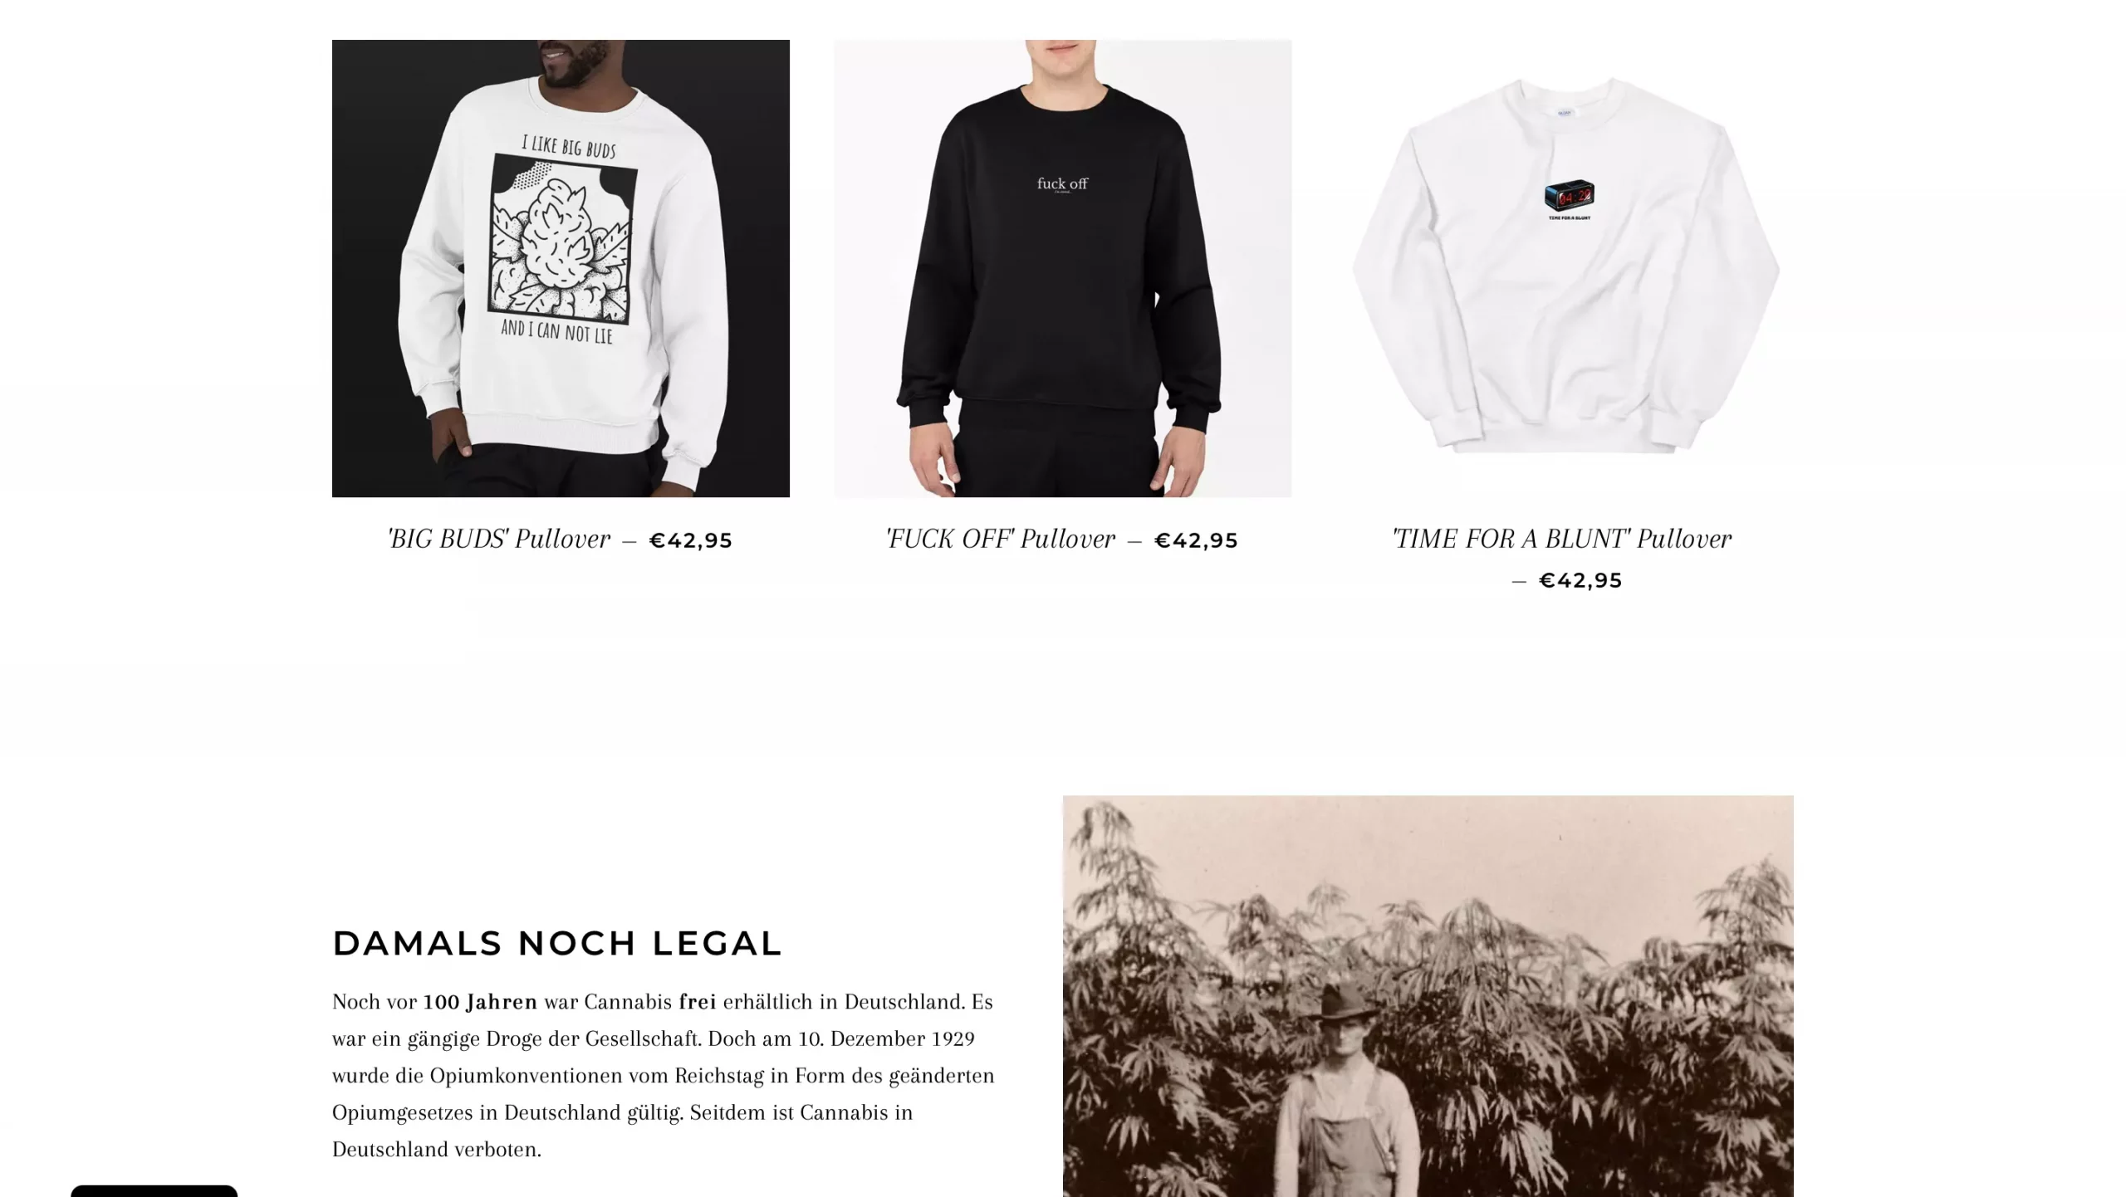Click the 'AND I CAN NOT LIE' lettering
The image size is (2126, 1197).
click(x=556, y=332)
